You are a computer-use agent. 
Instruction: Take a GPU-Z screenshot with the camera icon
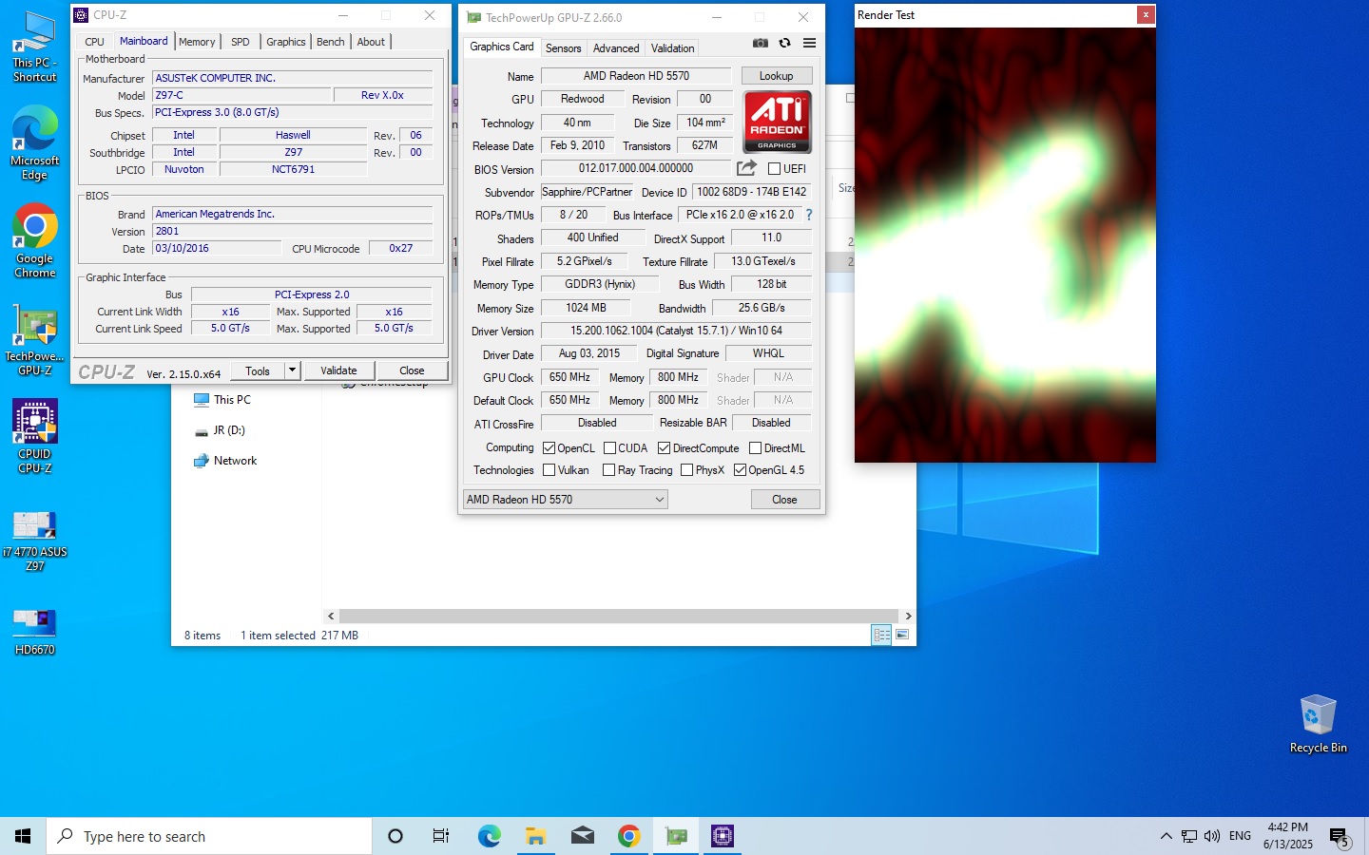point(760,43)
